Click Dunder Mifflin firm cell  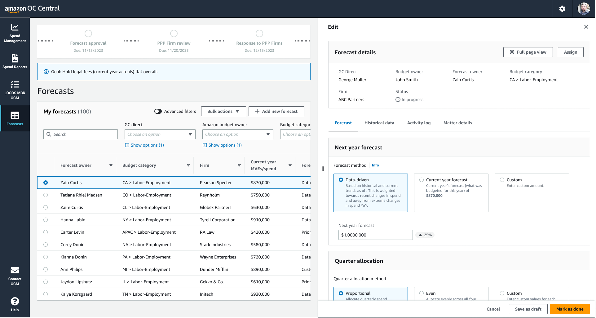(x=214, y=269)
